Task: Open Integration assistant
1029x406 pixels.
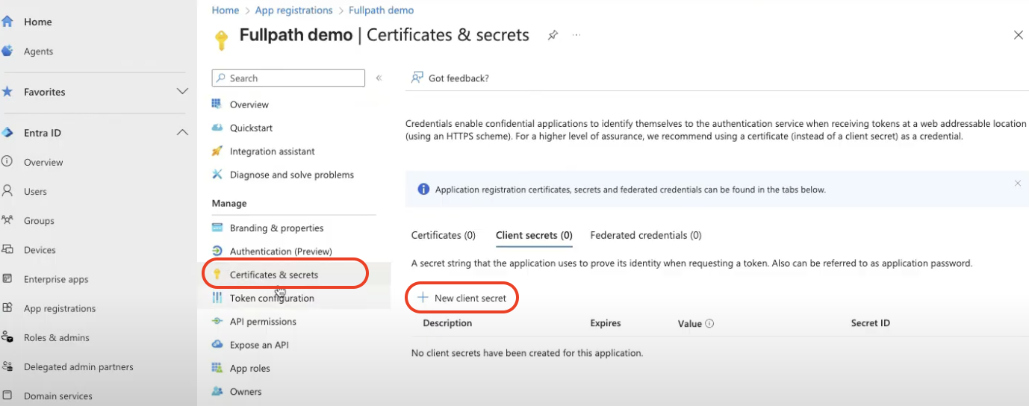Action: (272, 152)
